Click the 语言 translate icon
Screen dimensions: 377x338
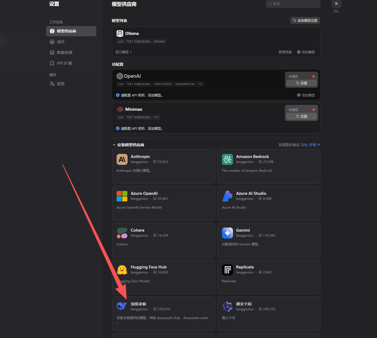tap(52, 84)
